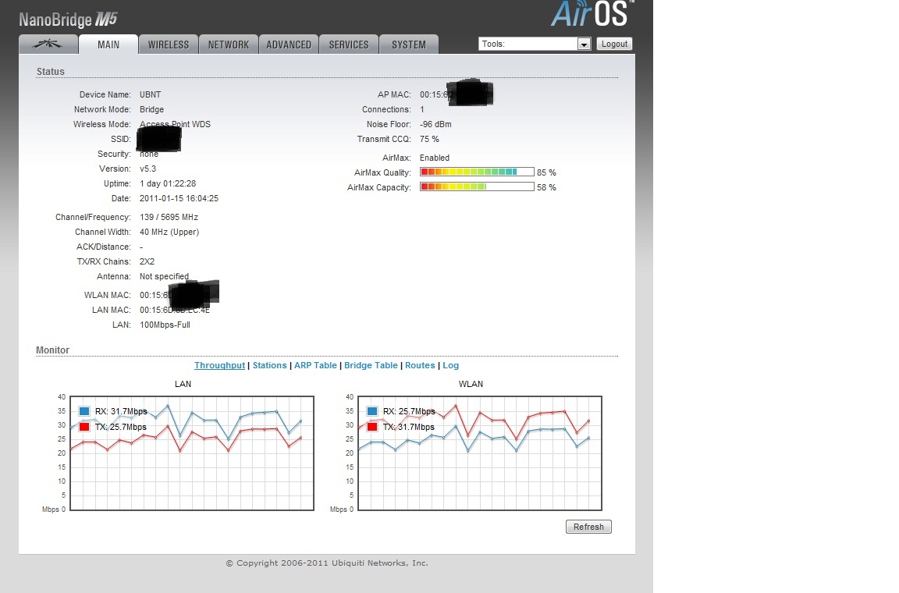Select the LAN speed value 100Mbps-Full
The width and height of the screenshot is (899, 593).
coord(165,325)
